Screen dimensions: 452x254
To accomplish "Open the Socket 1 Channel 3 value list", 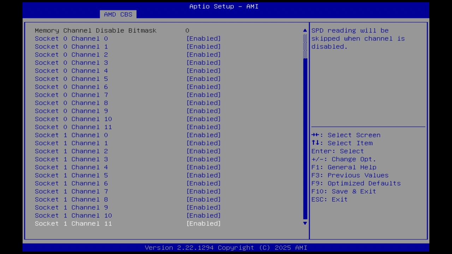I will (203, 159).
